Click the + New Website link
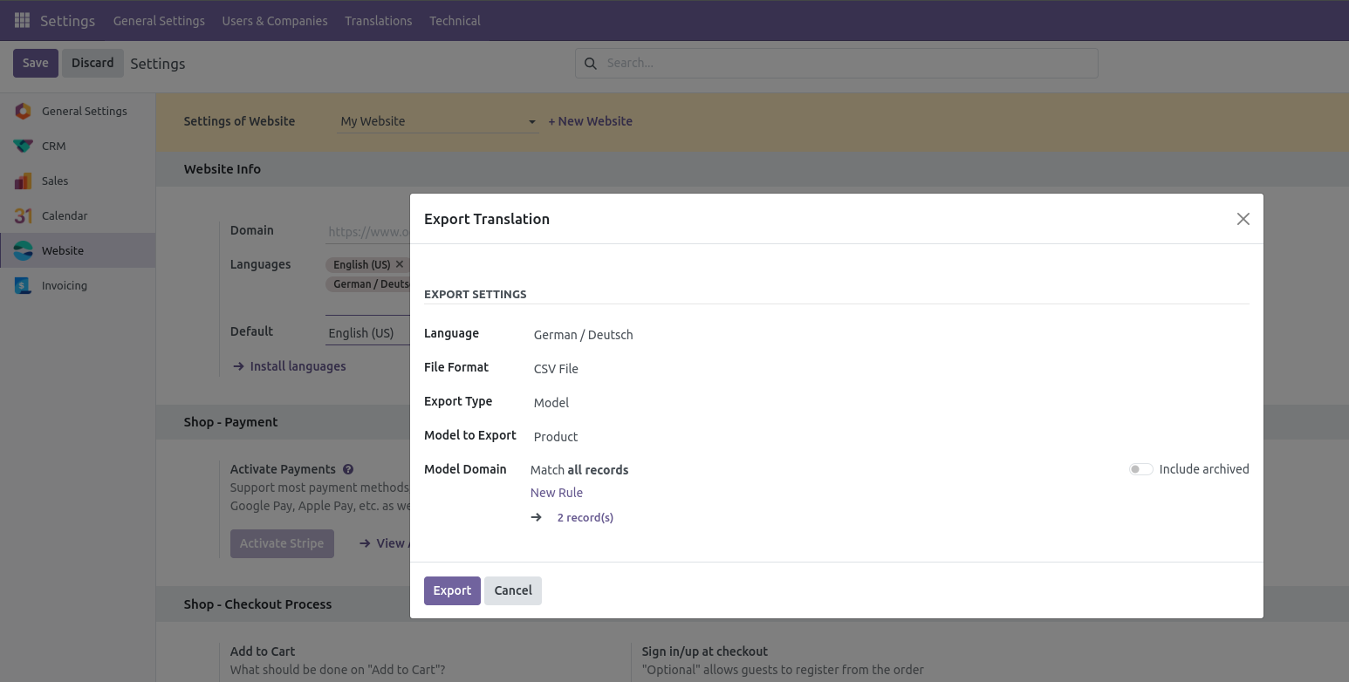Image resolution: width=1349 pixels, height=682 pixels. click(590, 121)
